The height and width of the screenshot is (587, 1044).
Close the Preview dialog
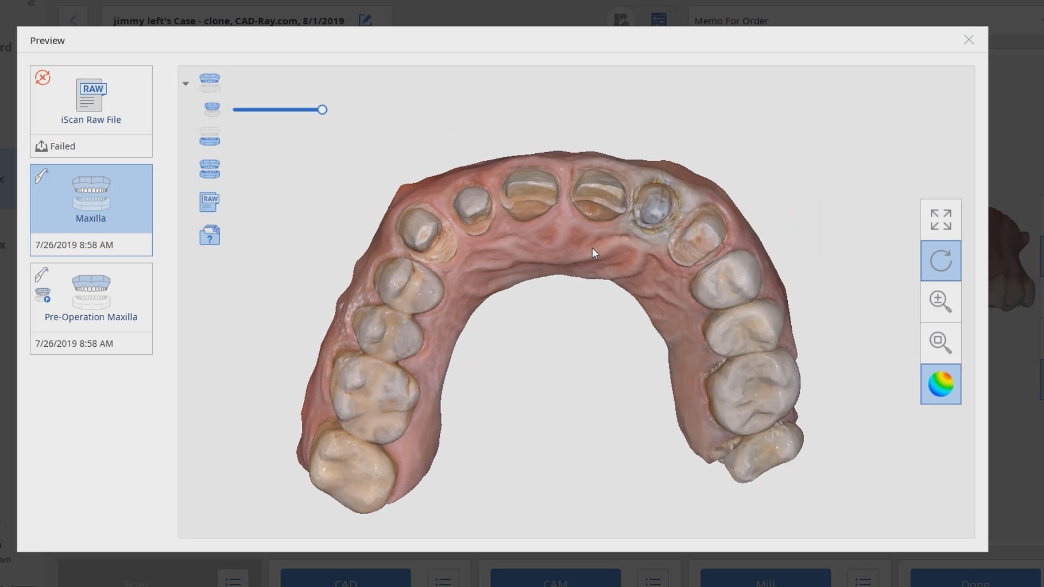pos(968,40)
